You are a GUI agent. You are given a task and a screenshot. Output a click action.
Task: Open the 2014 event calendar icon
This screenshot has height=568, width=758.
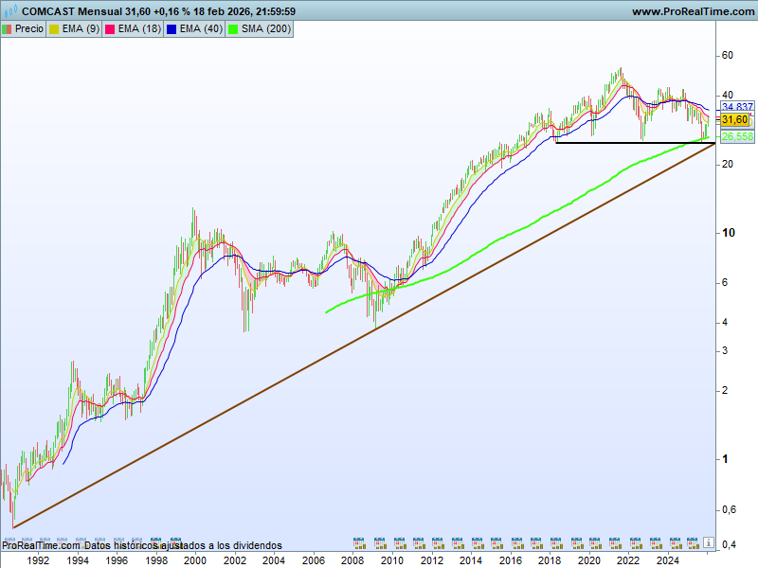(478, 543)
